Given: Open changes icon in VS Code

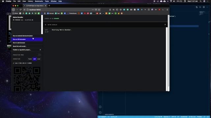Looking at the screenshot, I should tap(197, 7).
